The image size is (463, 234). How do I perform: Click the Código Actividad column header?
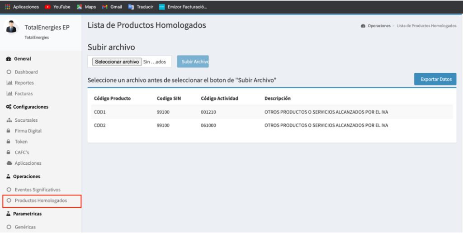pos(219,98)
